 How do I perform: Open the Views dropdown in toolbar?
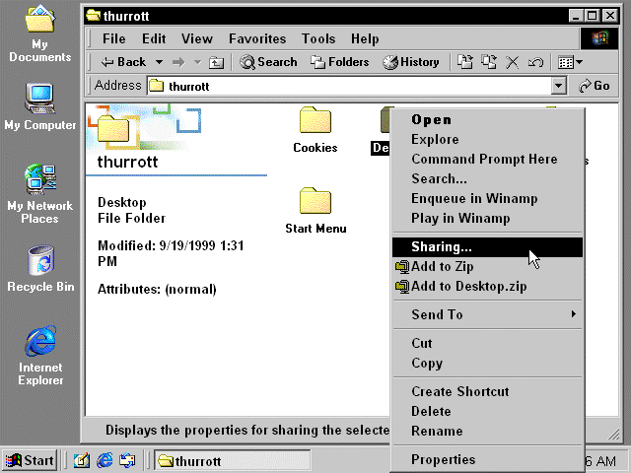pos(570,62)
